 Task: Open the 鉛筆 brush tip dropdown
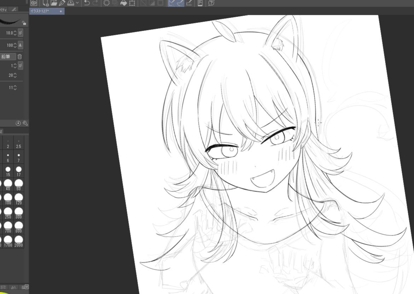(8, 57)
